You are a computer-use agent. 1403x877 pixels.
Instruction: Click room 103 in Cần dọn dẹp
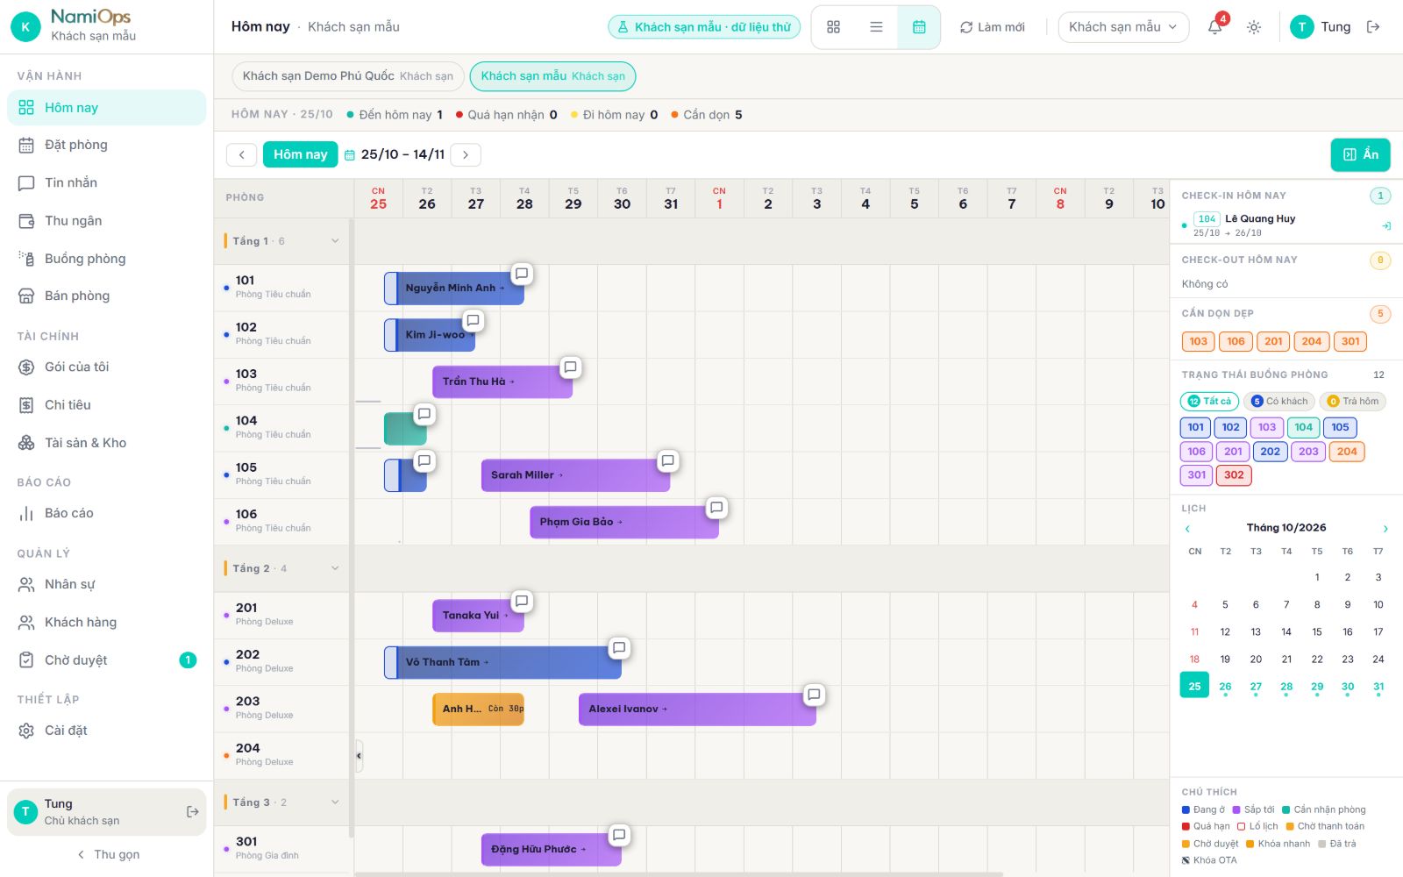pos(1199,342)
